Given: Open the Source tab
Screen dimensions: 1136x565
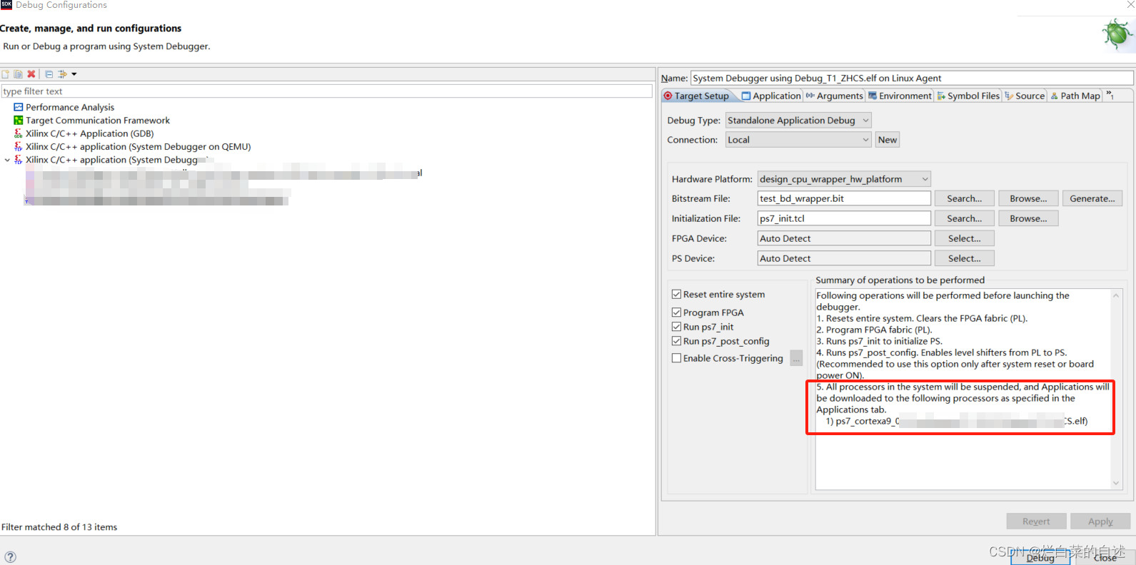Looking at the screenshot, I should tap(1025, 96).
